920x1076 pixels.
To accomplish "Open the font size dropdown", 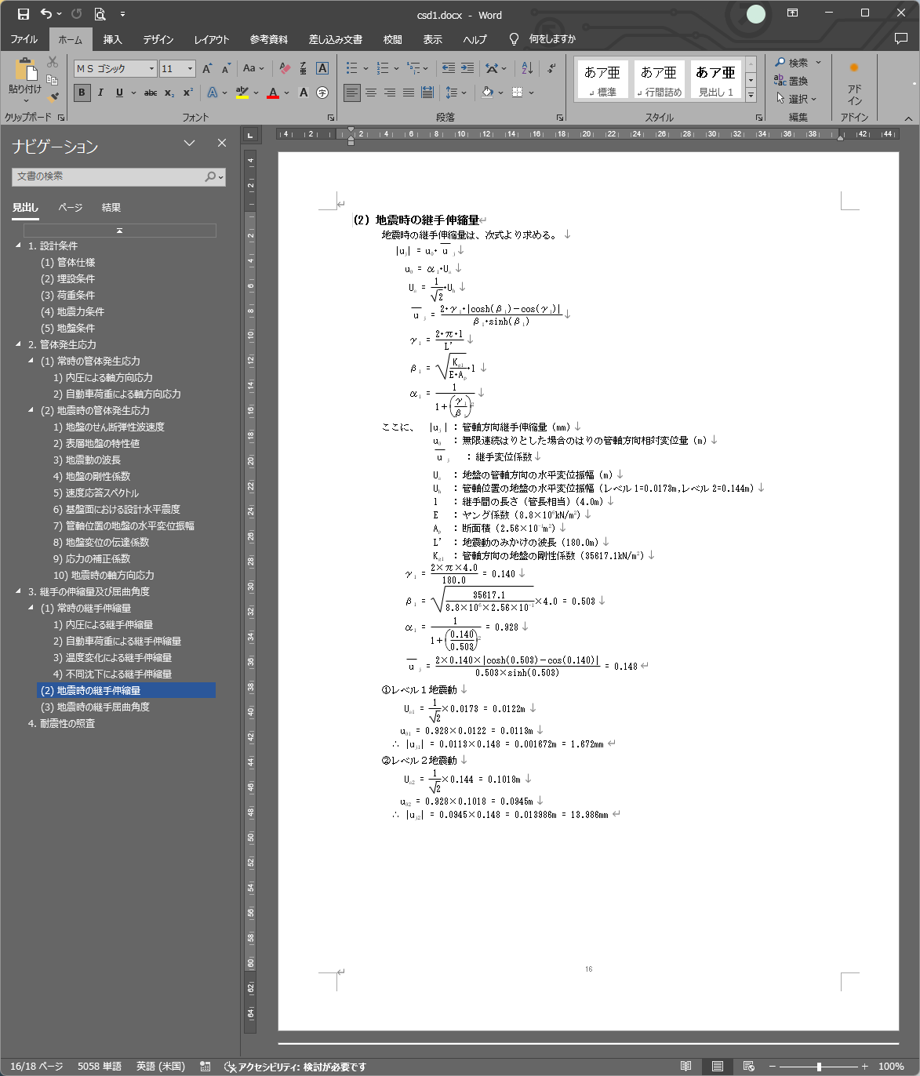I will [x=190, y=69].
